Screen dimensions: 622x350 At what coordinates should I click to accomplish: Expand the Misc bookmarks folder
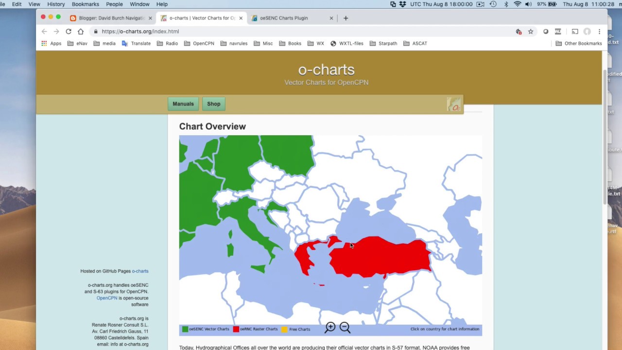[263, 43]
